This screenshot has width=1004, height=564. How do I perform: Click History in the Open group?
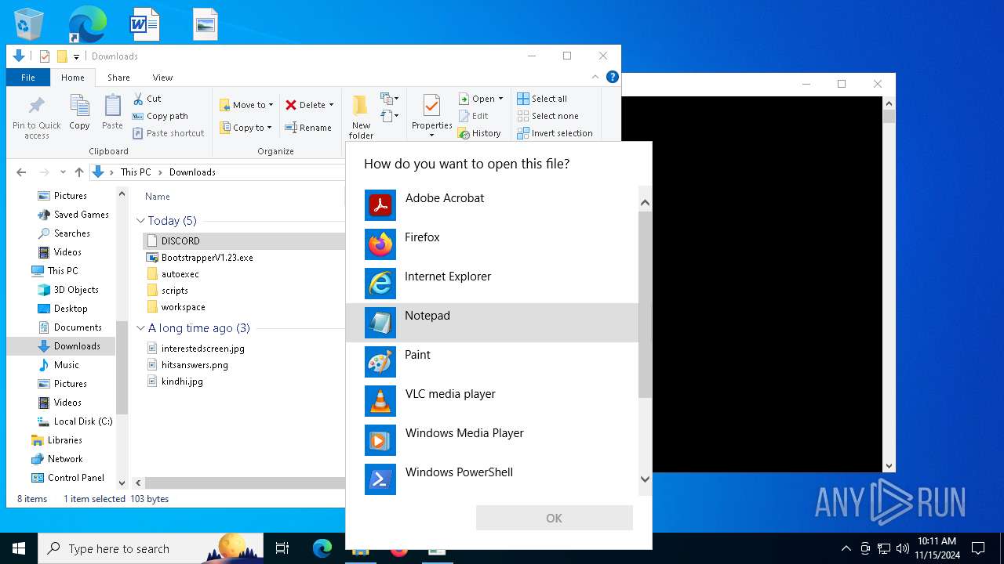point(479,133)
